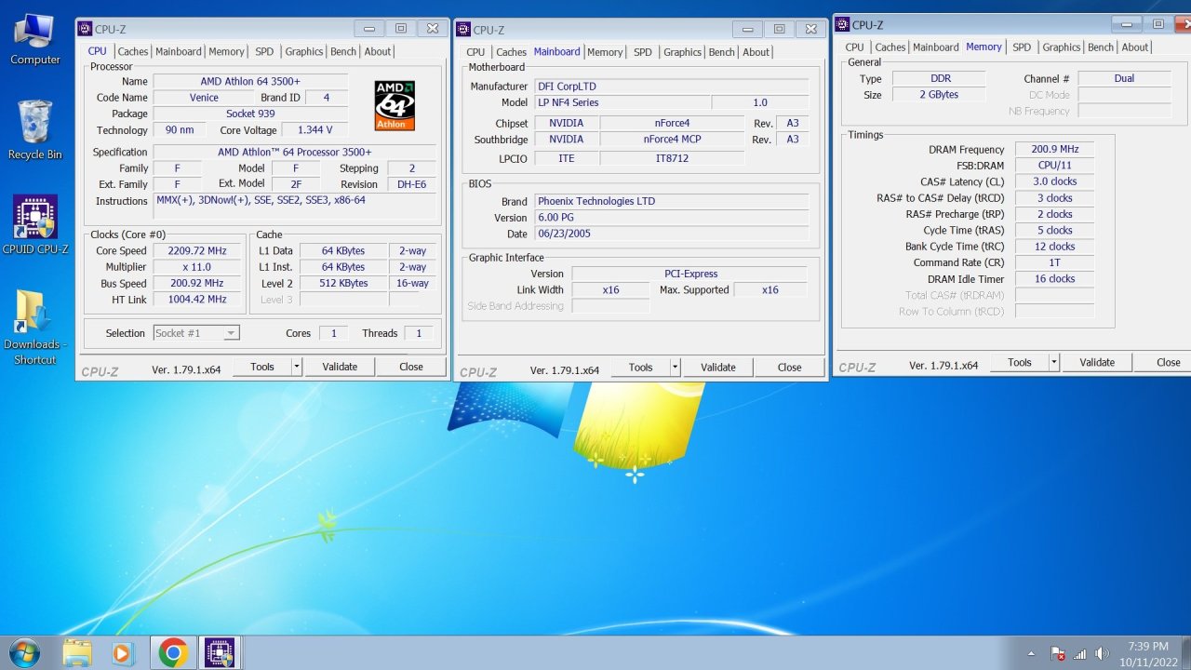This screenshot has width=1191, height=670.
Task: Click the Windows Start orb
Action: point(24,653)
